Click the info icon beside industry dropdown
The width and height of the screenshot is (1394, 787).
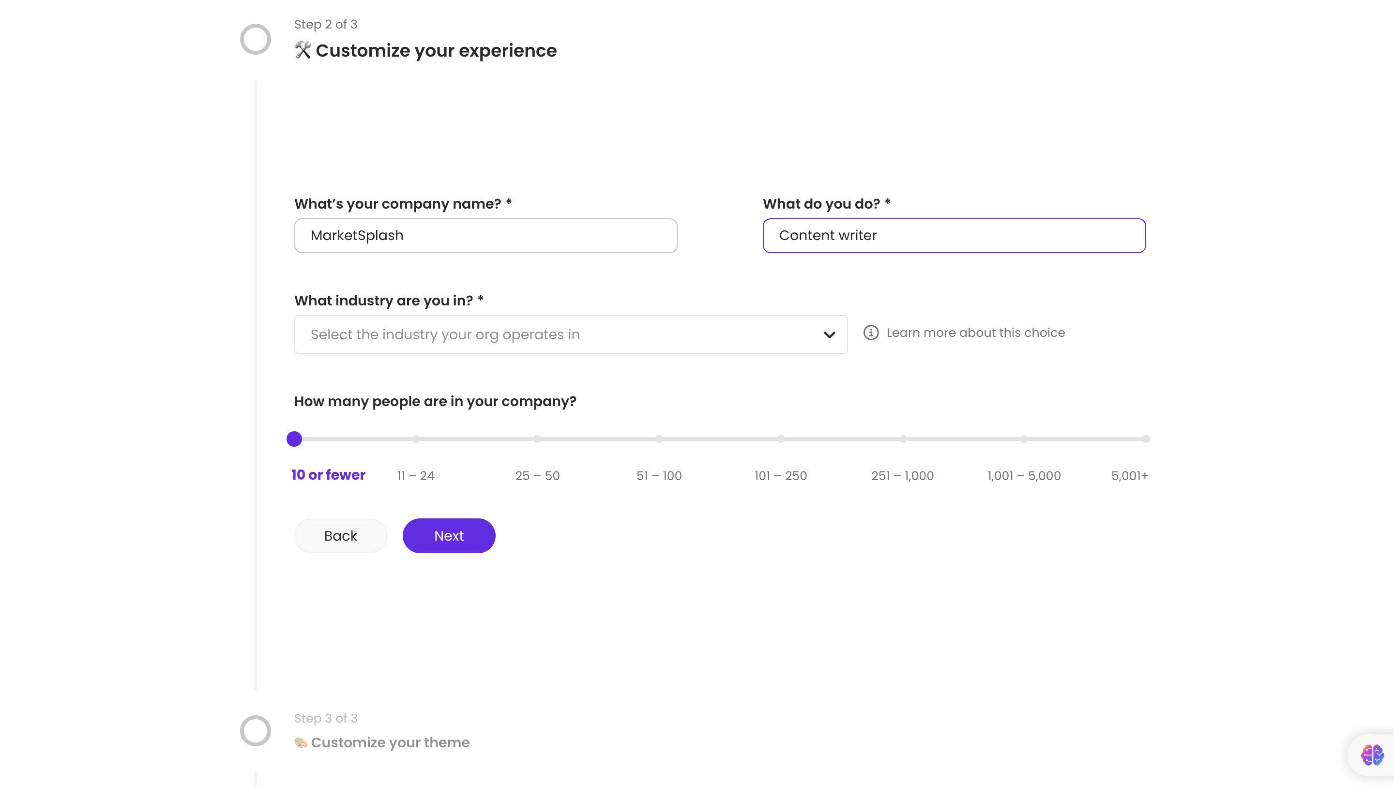click(x=871, y=333)
